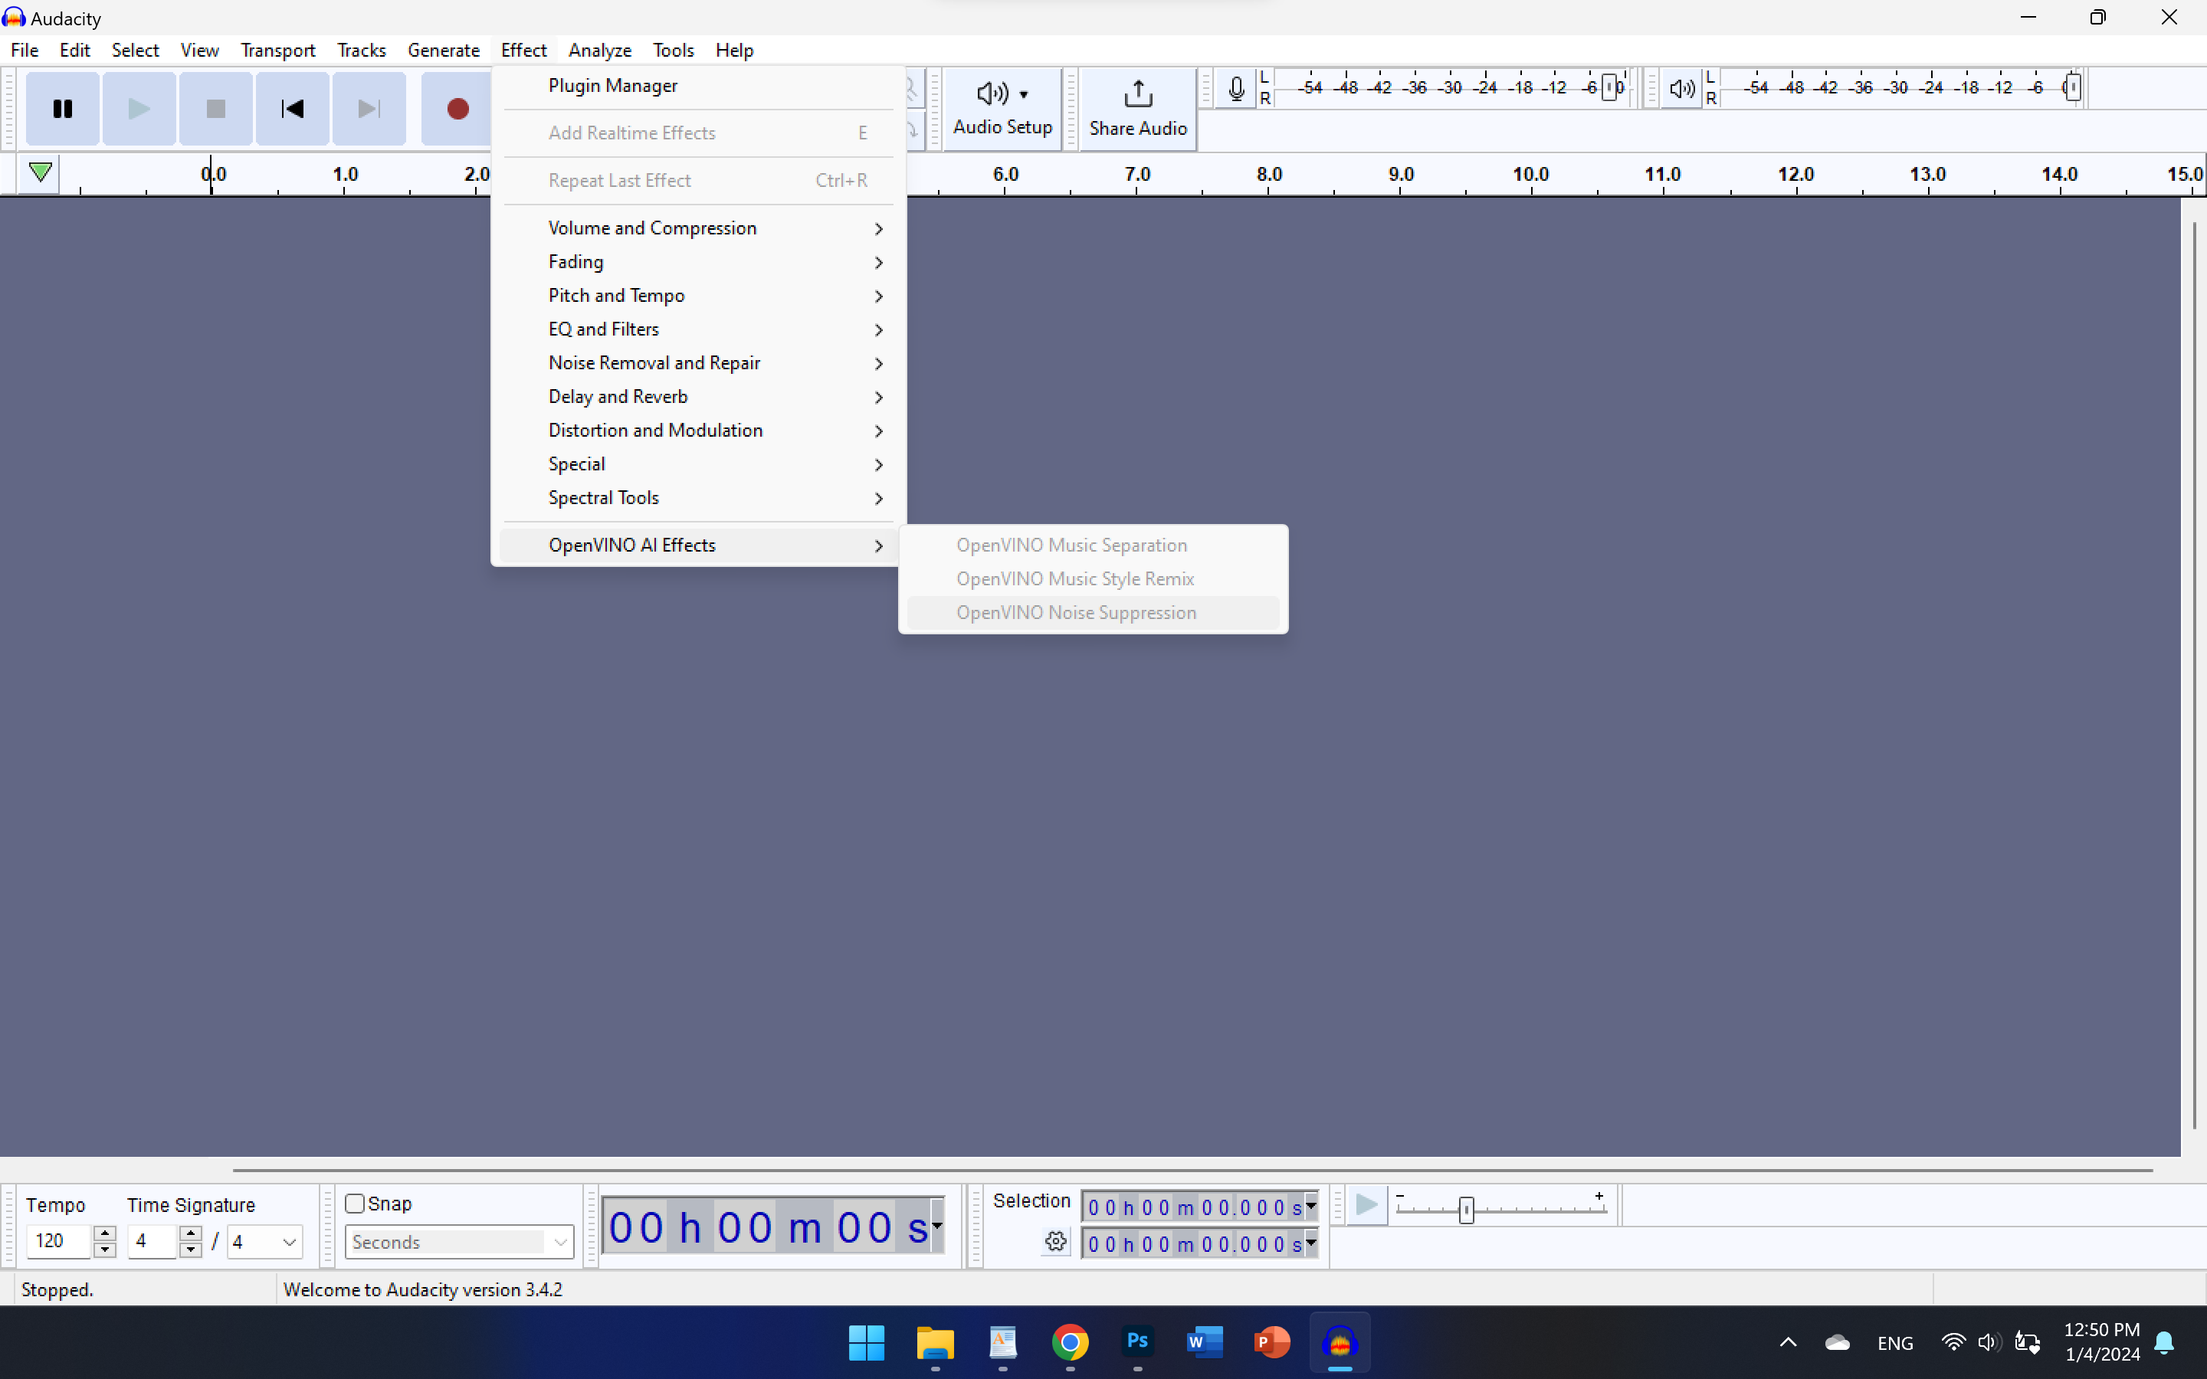
Task: Expand the Special submenu
Action: (x=699, y=464)
